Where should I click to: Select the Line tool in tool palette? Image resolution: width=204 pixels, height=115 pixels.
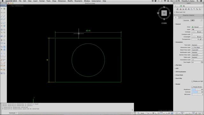(x=2, y=16)
